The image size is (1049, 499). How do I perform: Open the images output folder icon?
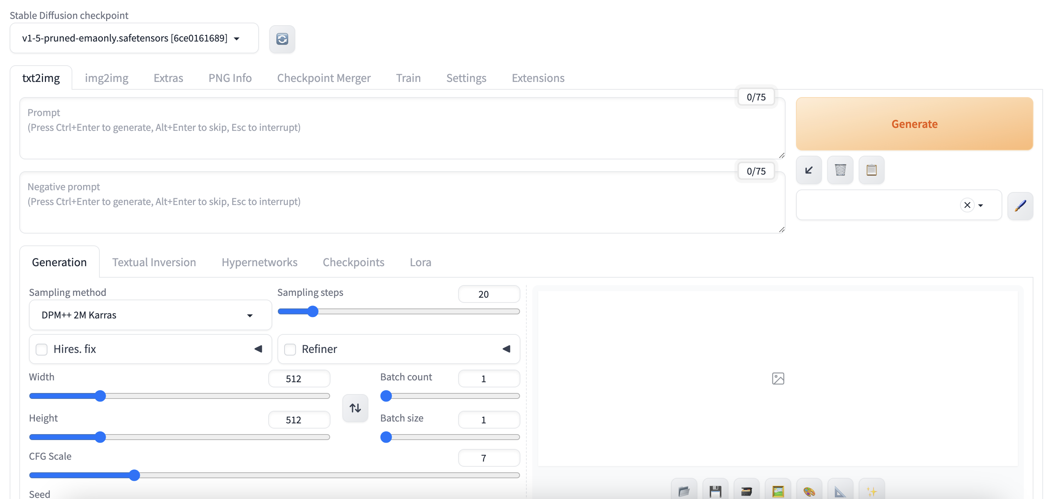(684, 491)
